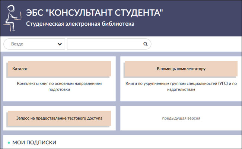This screenshot has height=149, width=242.
Task: Click the teal bullet beside МОИ ПОДПИСКИ
Action: (9, 143)
